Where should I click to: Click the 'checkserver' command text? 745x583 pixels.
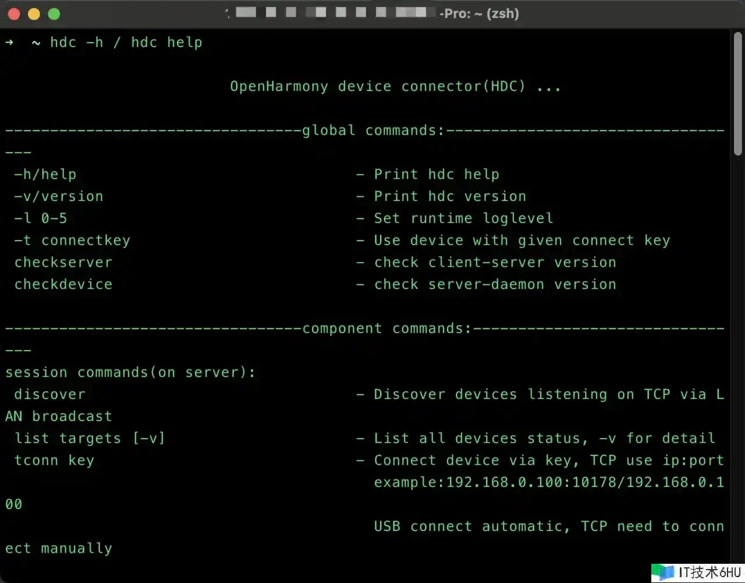[63, 263]
